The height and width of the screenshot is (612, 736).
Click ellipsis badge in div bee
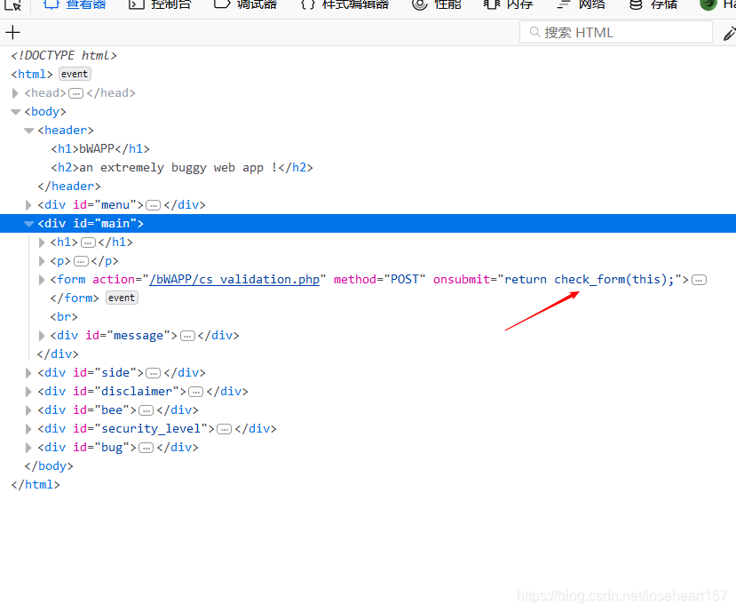pyautogui.click(x=146, y=410)
